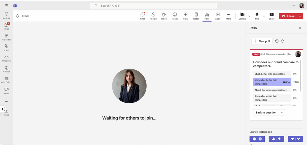Viewport: 307px width, 145px height.
Task: Expand dropdown beside Back to question
Action: click(x=282, y=113)
